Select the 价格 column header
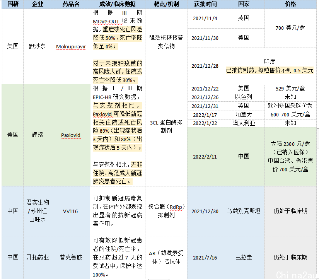The width and height of the screenshot is (319, 280). tap(290, 4)
